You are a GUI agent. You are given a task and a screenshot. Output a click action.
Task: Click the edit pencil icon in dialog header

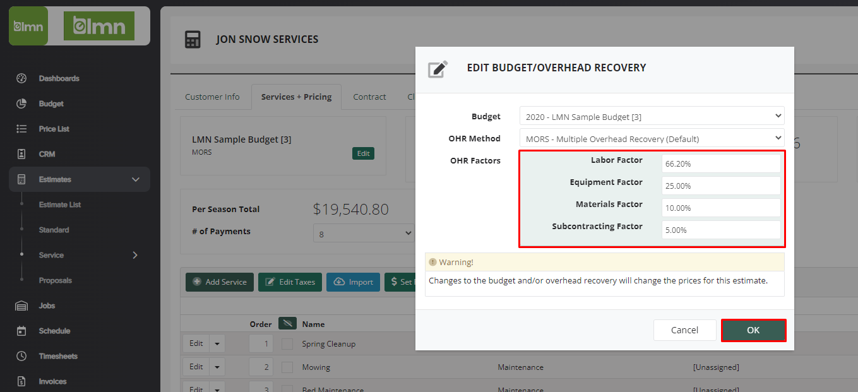click(438, 68)
